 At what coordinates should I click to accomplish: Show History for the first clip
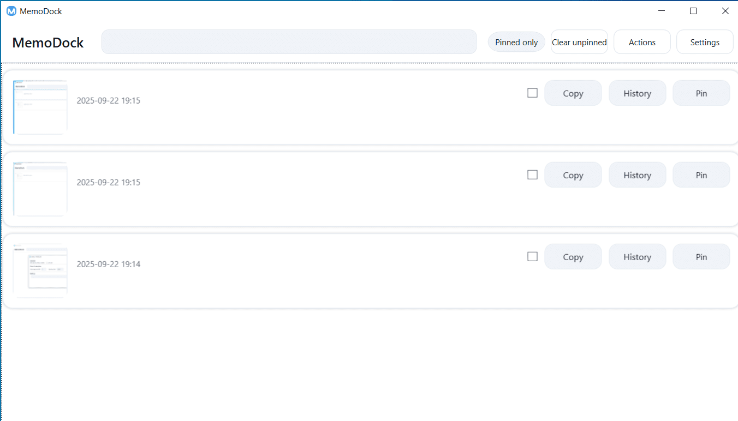pos(637,93)
